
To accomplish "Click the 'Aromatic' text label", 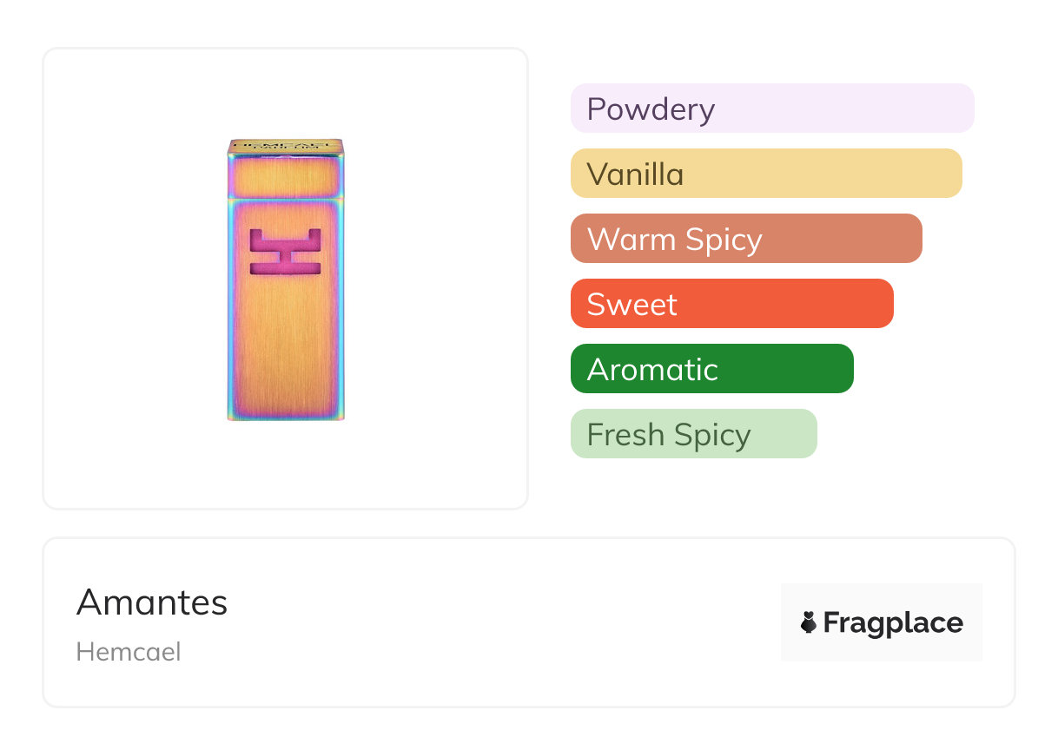I will click(652, 370).
